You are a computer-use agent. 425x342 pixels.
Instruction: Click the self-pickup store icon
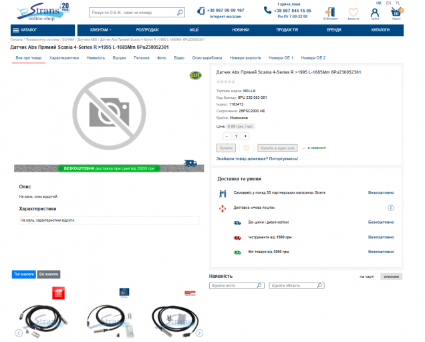223,193
